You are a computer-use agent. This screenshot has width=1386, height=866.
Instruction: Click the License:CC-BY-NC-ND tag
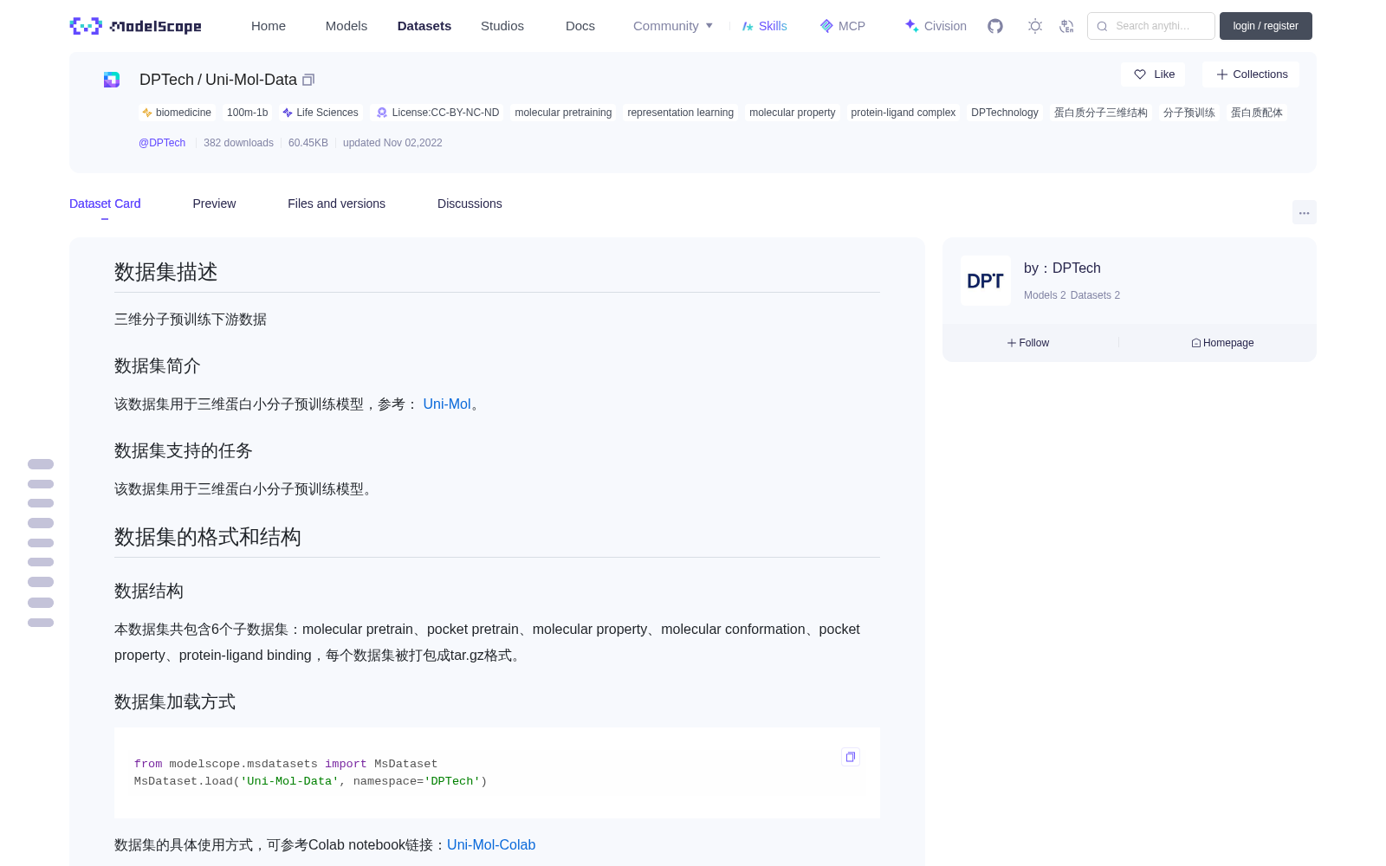tap(437, 113)
